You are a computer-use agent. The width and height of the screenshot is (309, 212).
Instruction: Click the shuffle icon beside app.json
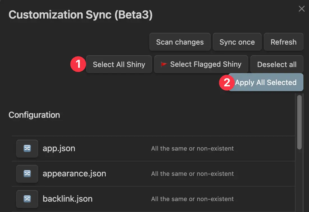point(27,149)
